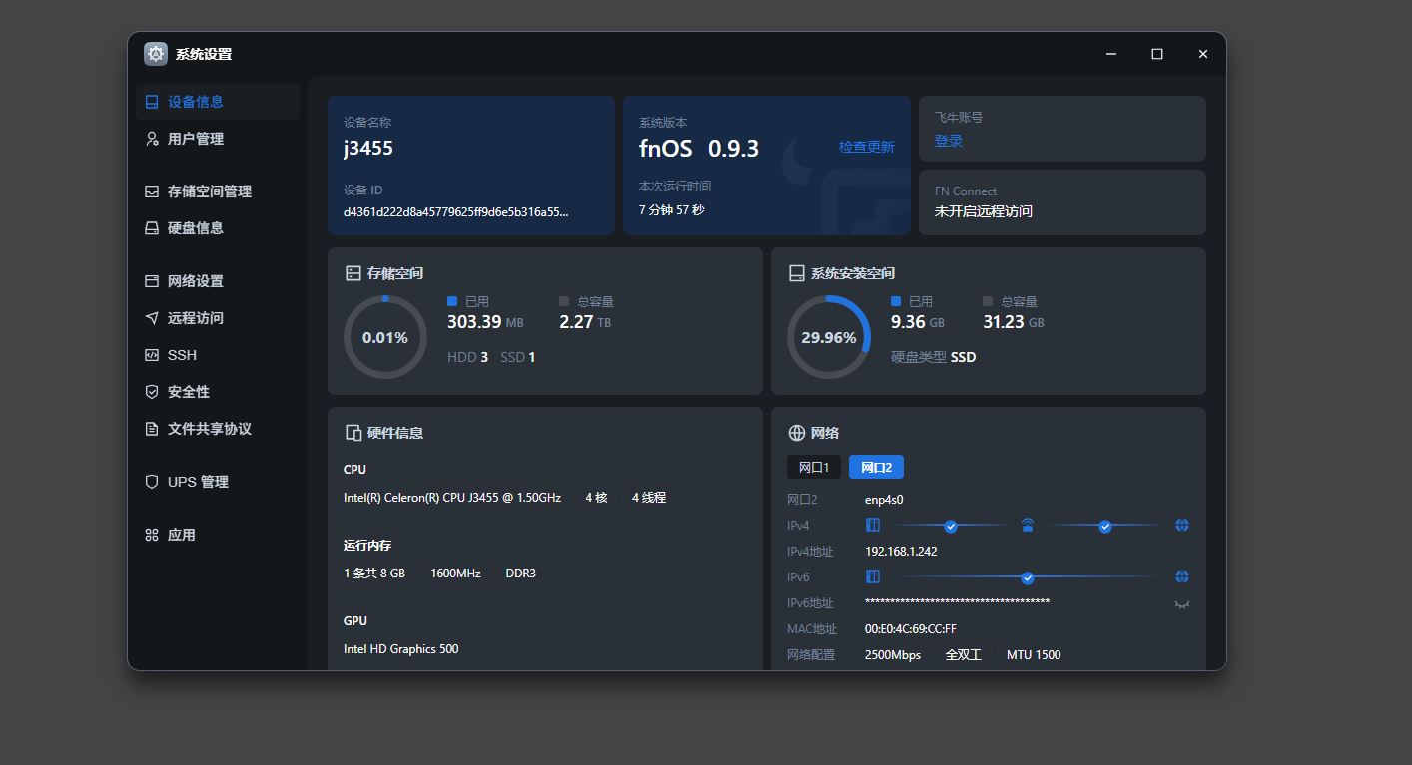Click the 网络 globe header icon
The width and height of the screenshot is (1412, 765).
coord(796,433)
